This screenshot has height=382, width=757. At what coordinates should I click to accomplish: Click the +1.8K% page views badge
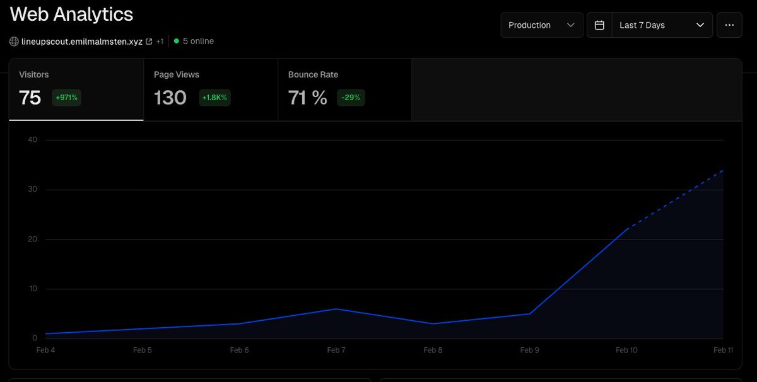coord(214,98)
